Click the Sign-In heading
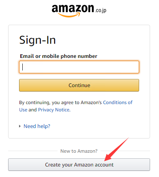159x177 pixels. click(37, 40)
